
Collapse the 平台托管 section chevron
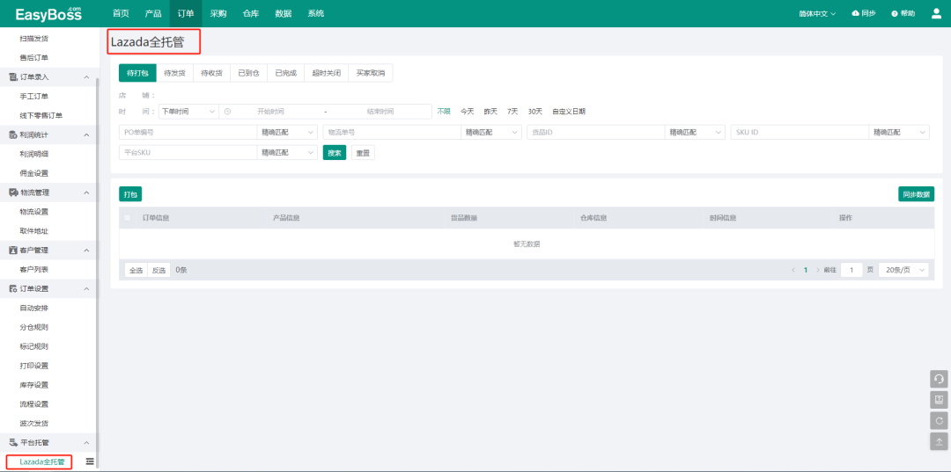pyautogui.click(x=86, y=443)
